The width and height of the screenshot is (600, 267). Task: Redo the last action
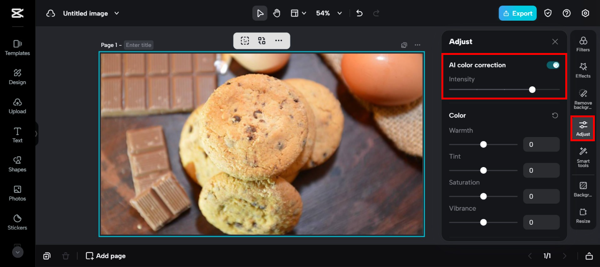[376, 13]
